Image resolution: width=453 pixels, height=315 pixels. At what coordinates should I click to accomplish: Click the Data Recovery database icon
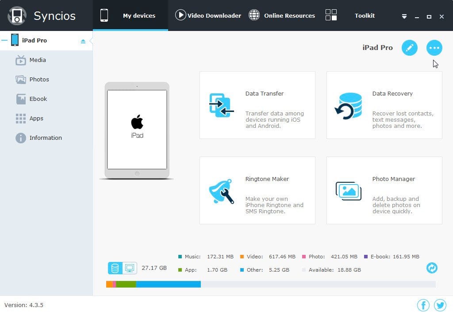pos(349,106)
